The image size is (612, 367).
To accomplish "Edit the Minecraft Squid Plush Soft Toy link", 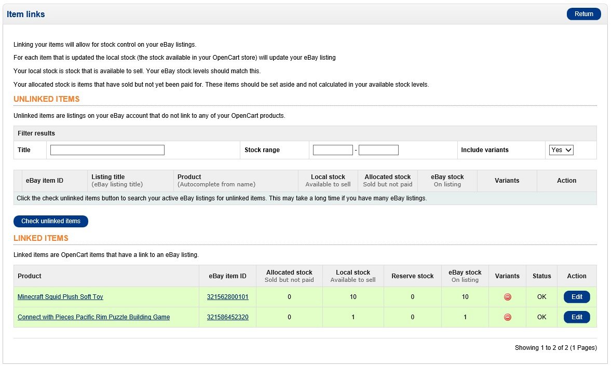I will (x=577, y=297).
